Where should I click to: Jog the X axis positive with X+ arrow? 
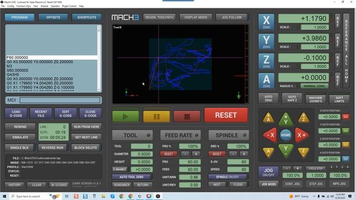coord(301,135)
